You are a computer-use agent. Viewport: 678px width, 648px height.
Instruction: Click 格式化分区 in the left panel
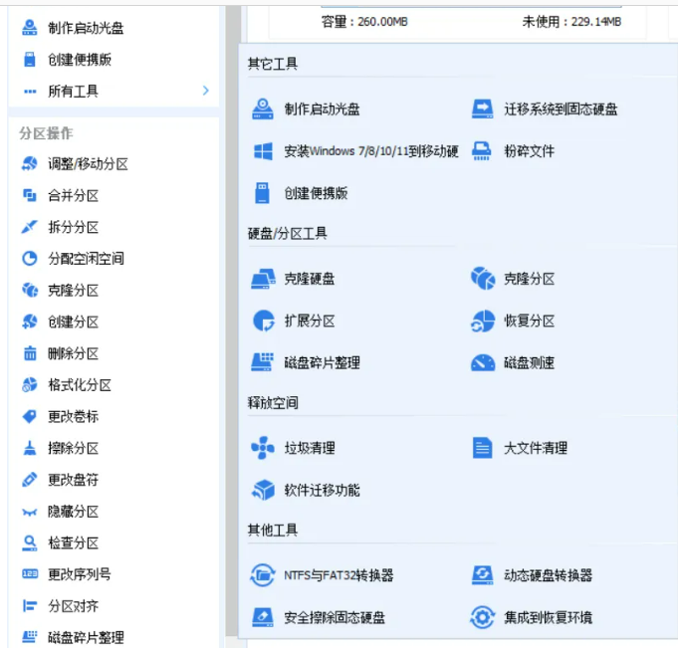pos(80,385)
